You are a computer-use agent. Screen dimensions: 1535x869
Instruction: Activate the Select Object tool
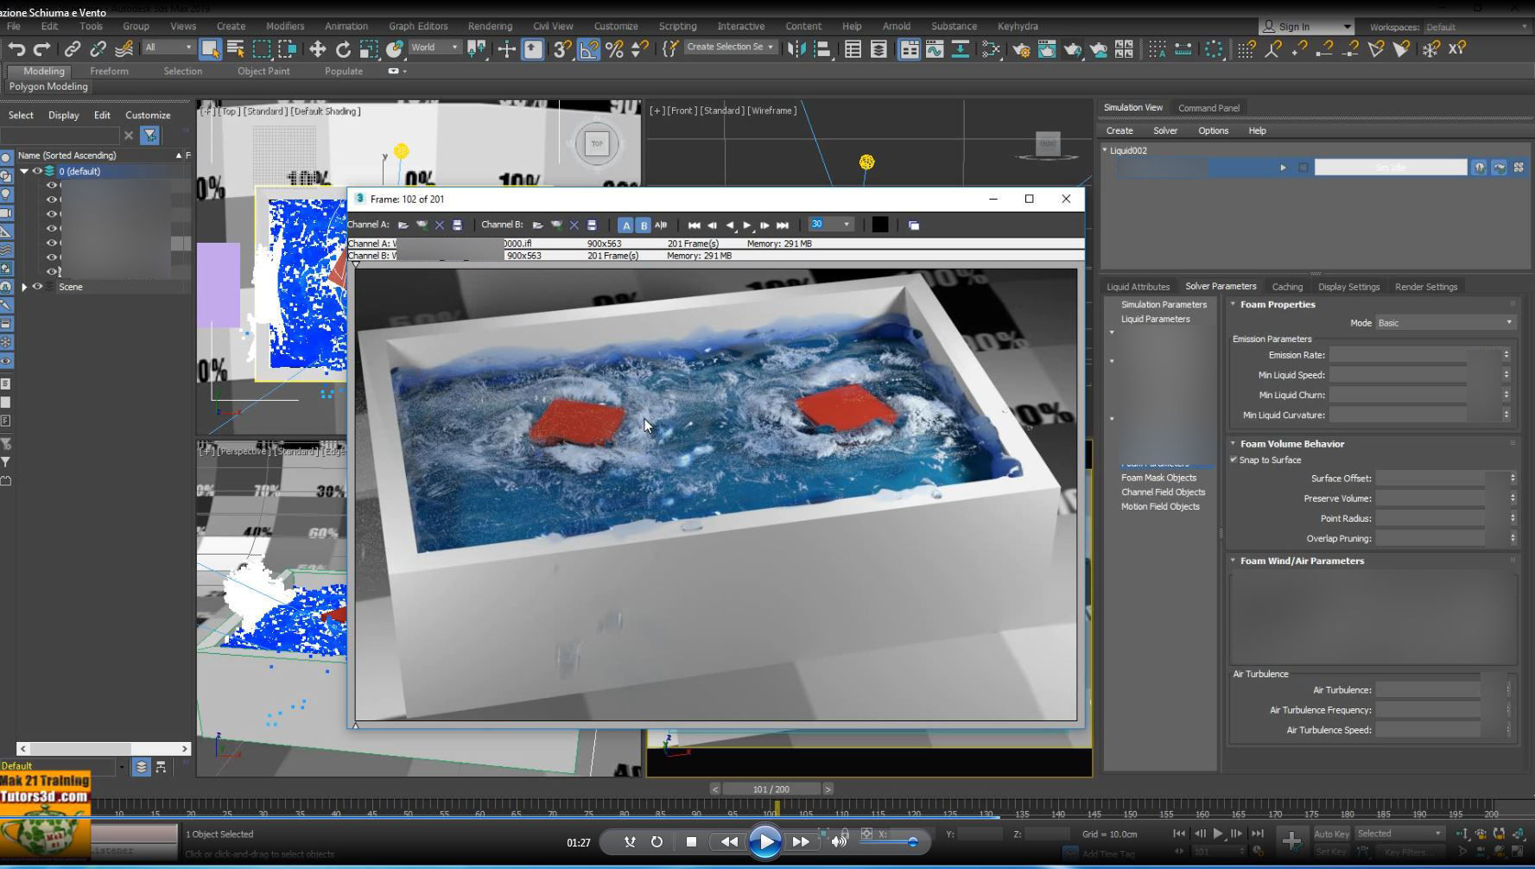[x=210, y=49]
